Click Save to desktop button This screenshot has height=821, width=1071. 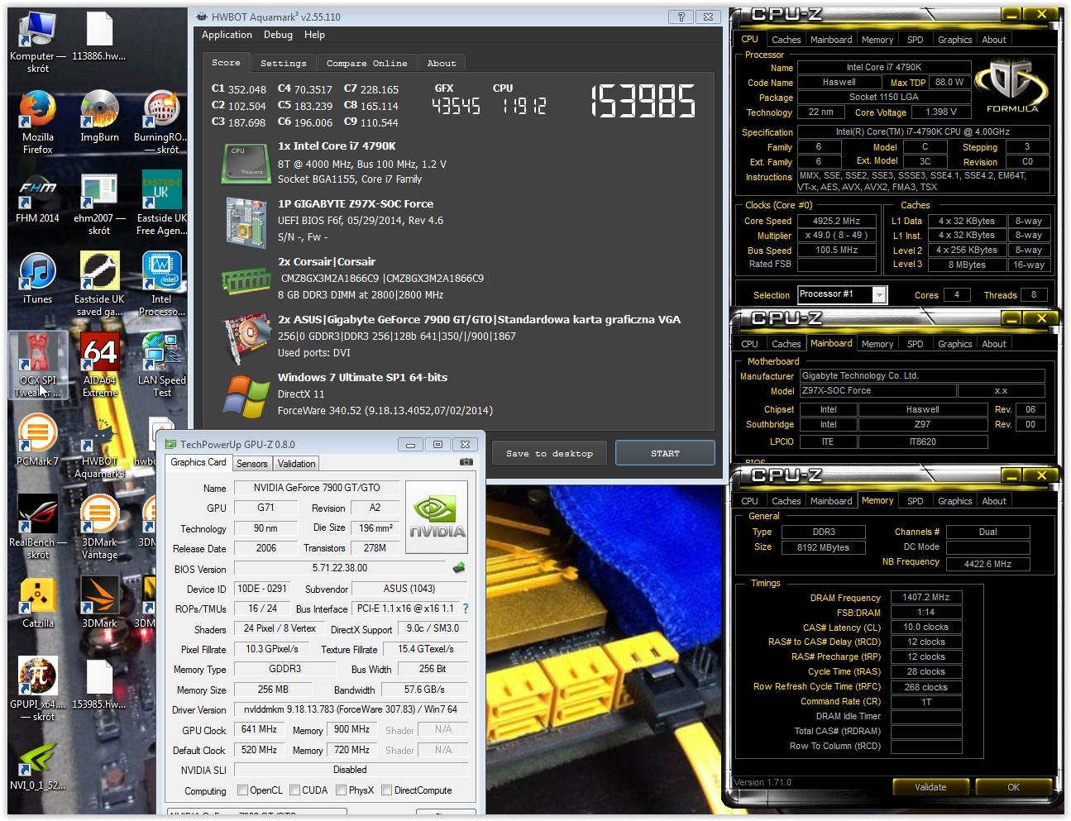coord(549,453)
